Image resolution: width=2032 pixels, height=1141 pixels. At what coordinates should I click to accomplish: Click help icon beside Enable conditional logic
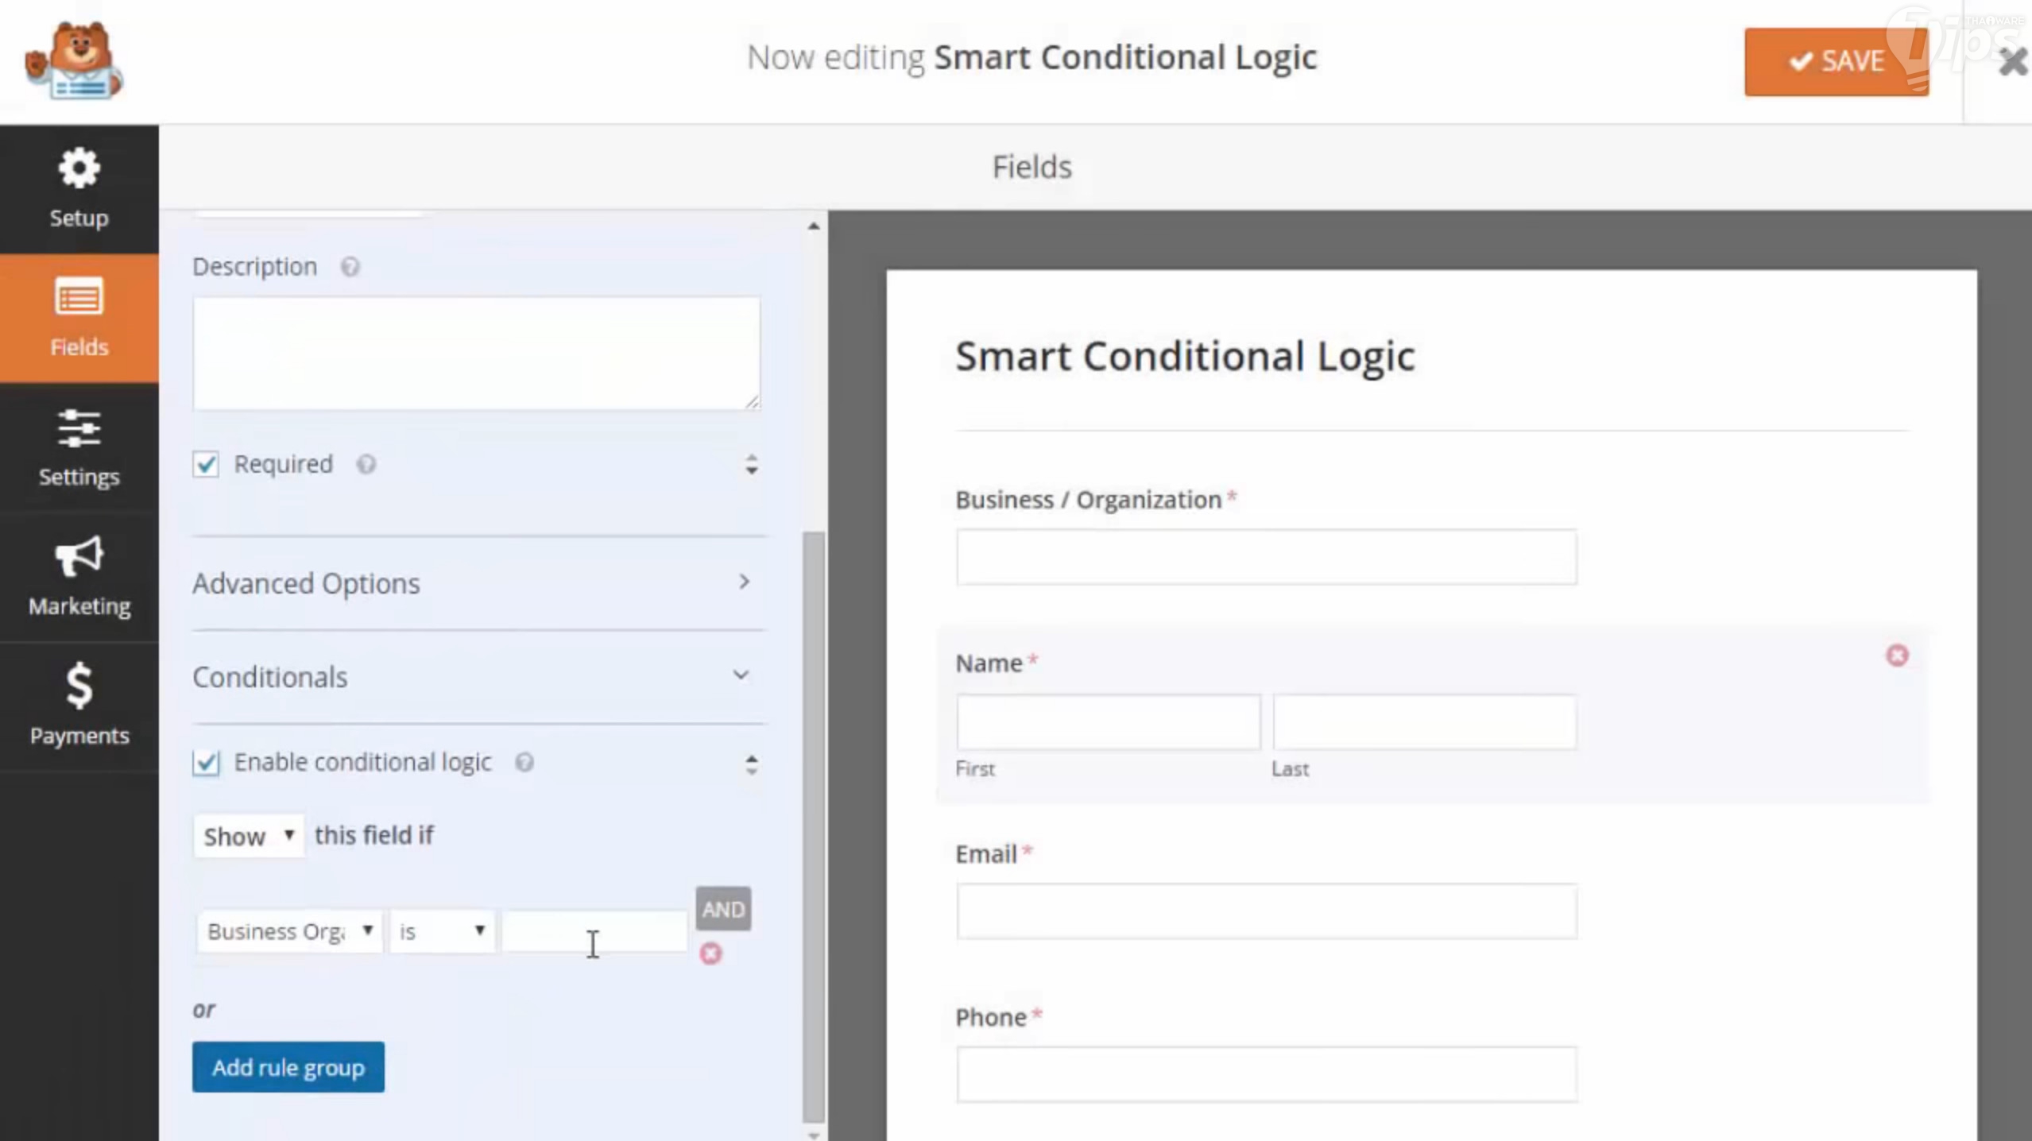click(524, 763)
